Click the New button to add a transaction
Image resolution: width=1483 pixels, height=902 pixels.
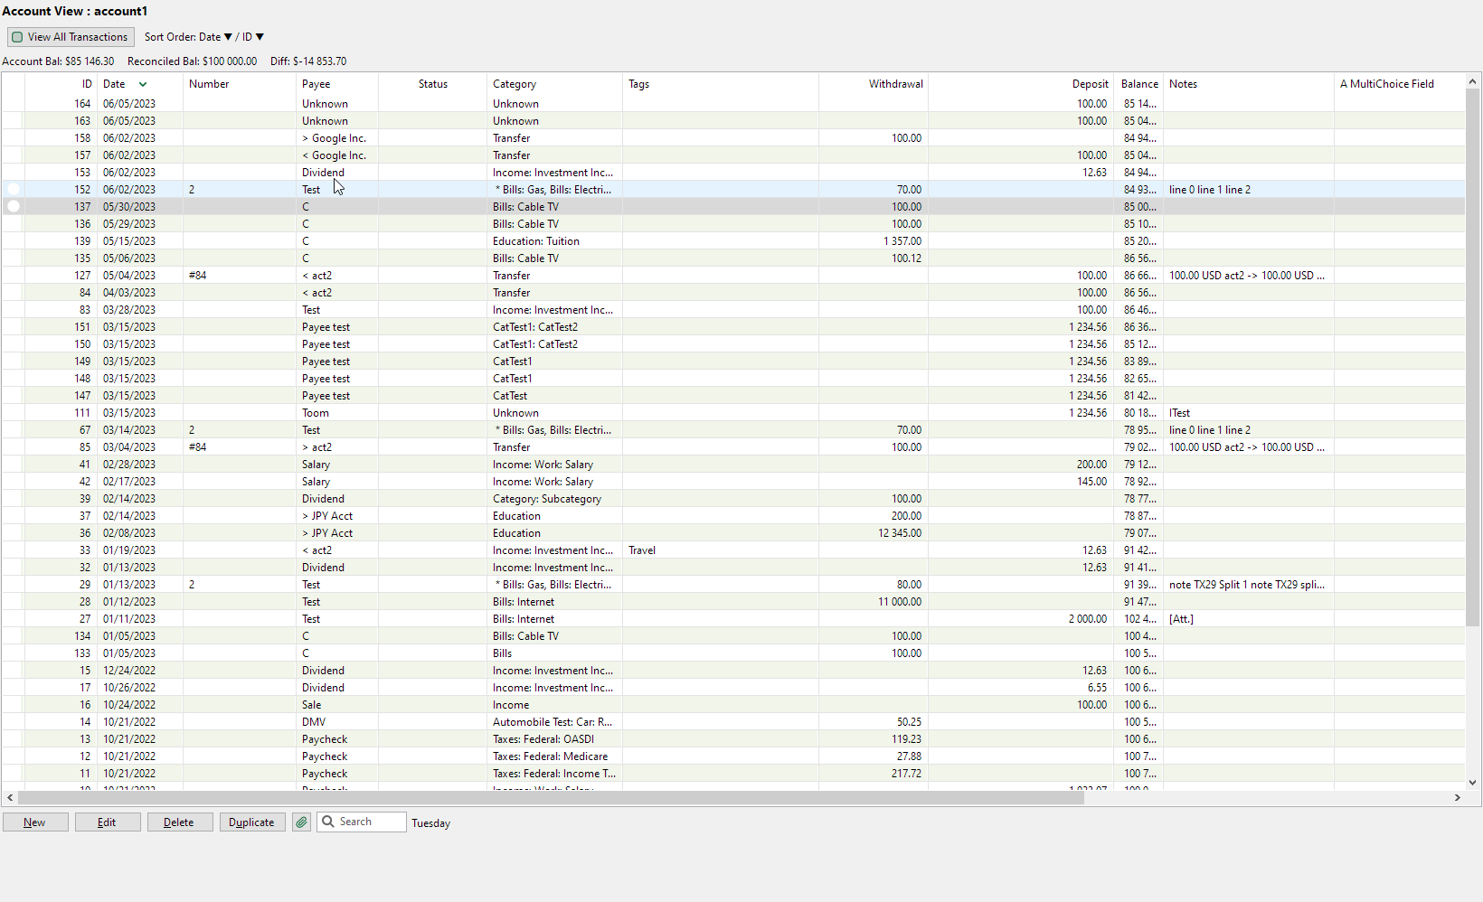[x=35, y=822]
